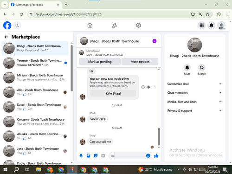Close the Messenger browser tab

tap(58, 5)
